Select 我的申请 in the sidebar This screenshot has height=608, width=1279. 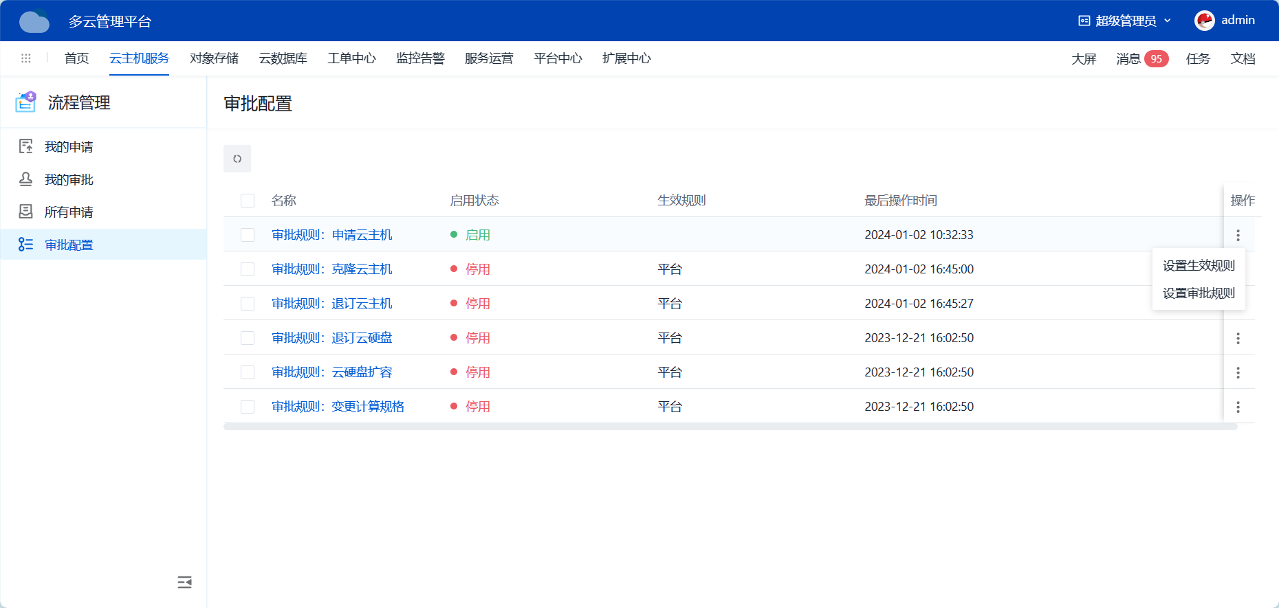pyautogui.click(x=103, y=146)
